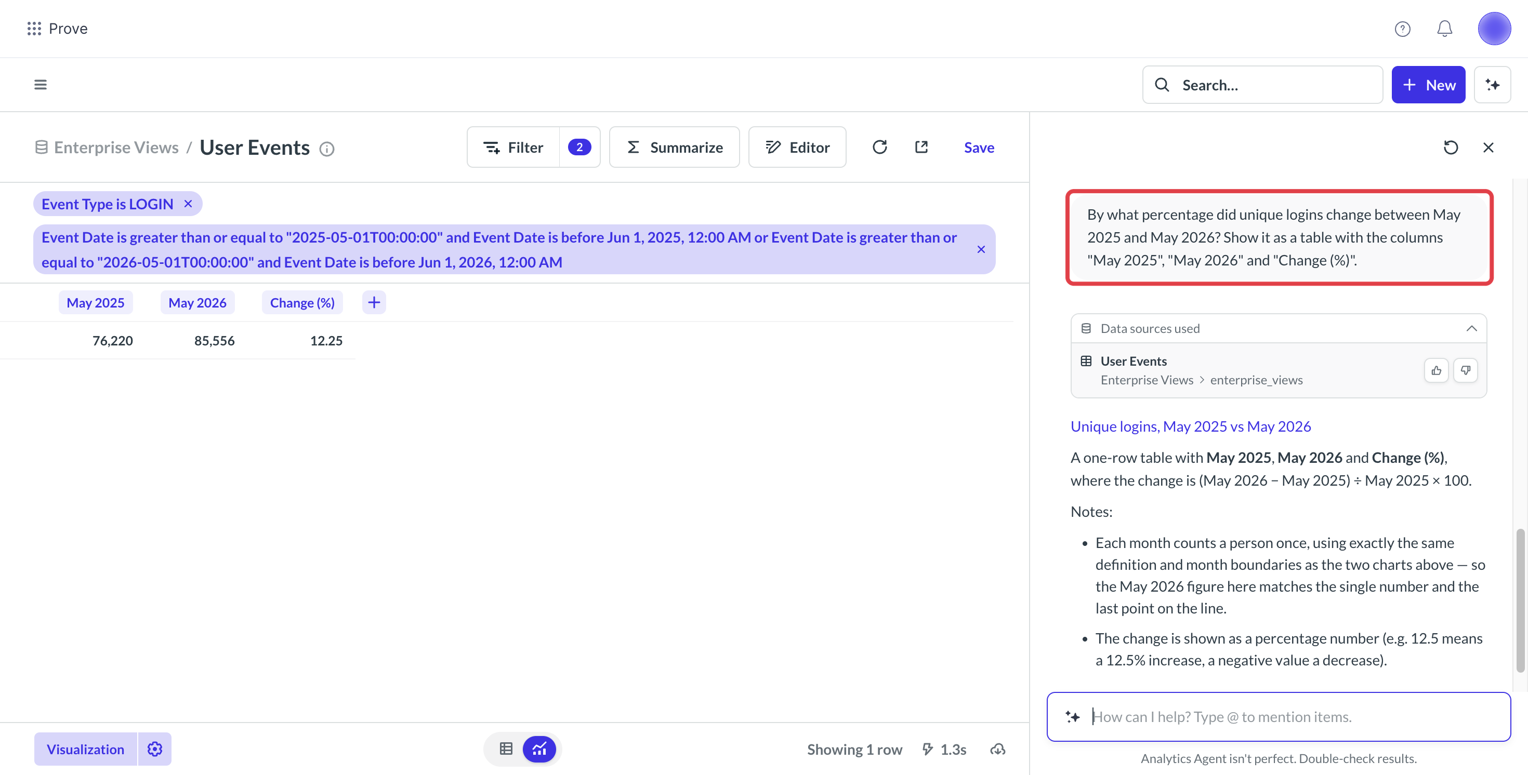Open the help question mark icon
This screenshot has width=1528, height=775.
pyautogui.click(x=1402, y=29)
